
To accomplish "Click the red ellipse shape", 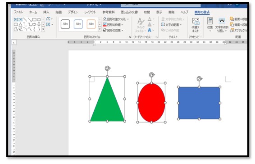I will tap(151, 103).
